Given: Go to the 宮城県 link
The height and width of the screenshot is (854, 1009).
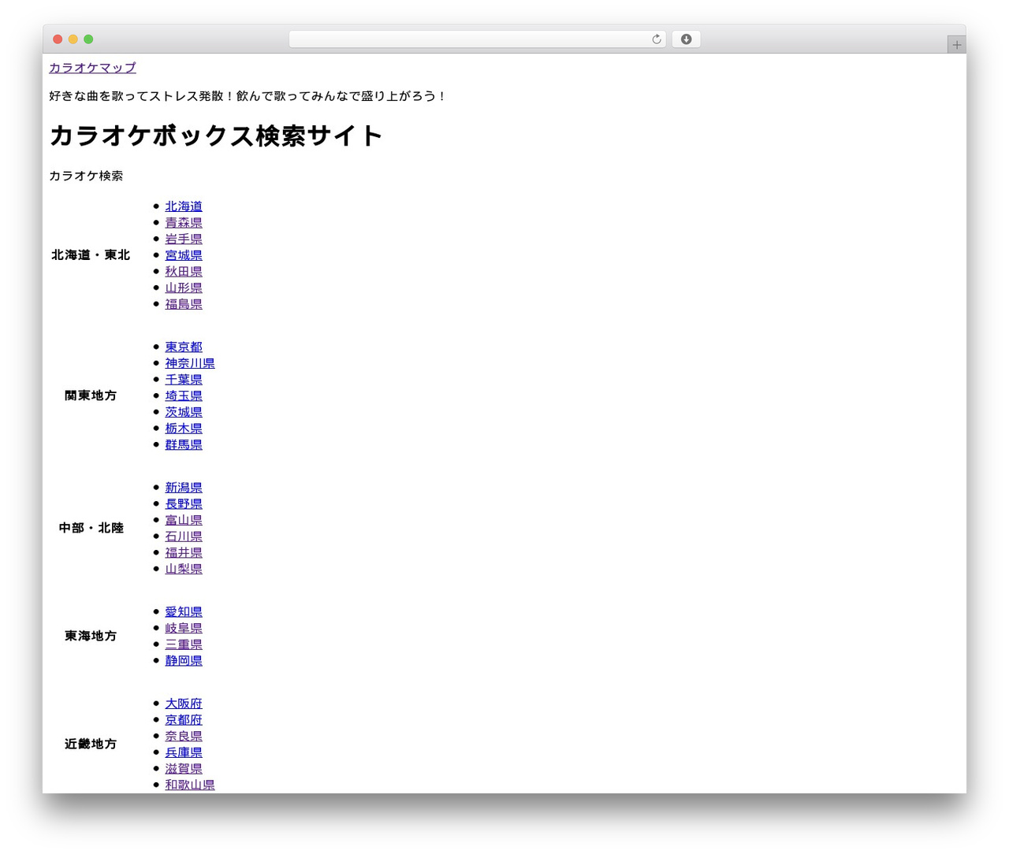Looking at the screenshot, I should pos(184,255).
